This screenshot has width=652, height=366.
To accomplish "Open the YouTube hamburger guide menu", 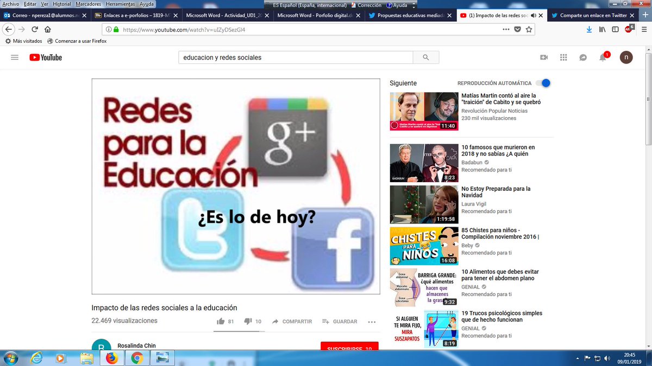I will point(15,57).
